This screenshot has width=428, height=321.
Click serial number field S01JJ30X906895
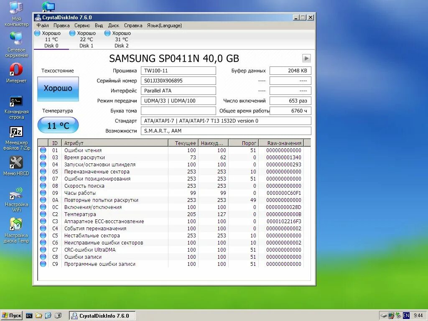178,81
